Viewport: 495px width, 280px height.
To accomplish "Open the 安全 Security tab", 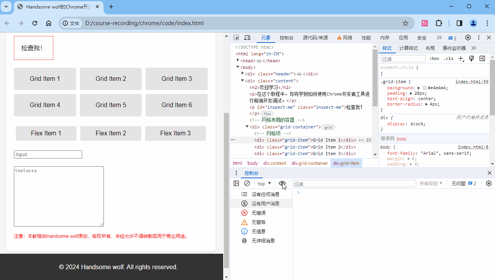I will click(x=422, y=38).
